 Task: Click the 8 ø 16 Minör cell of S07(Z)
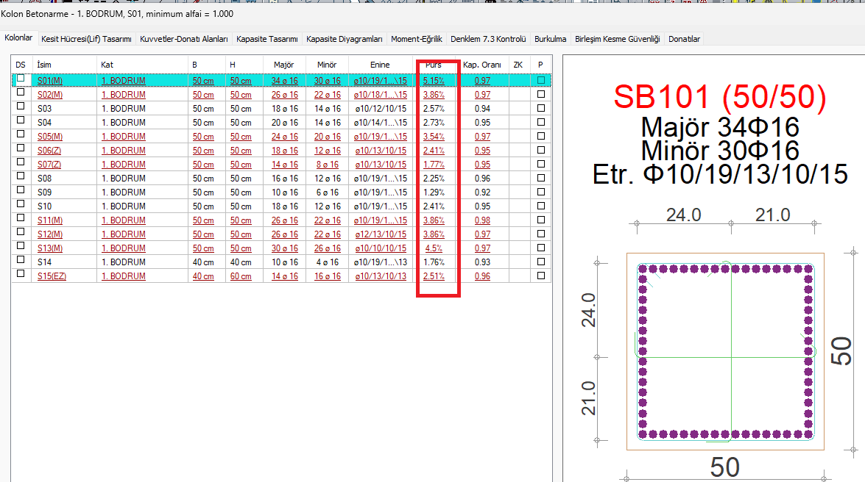(327, 164)
